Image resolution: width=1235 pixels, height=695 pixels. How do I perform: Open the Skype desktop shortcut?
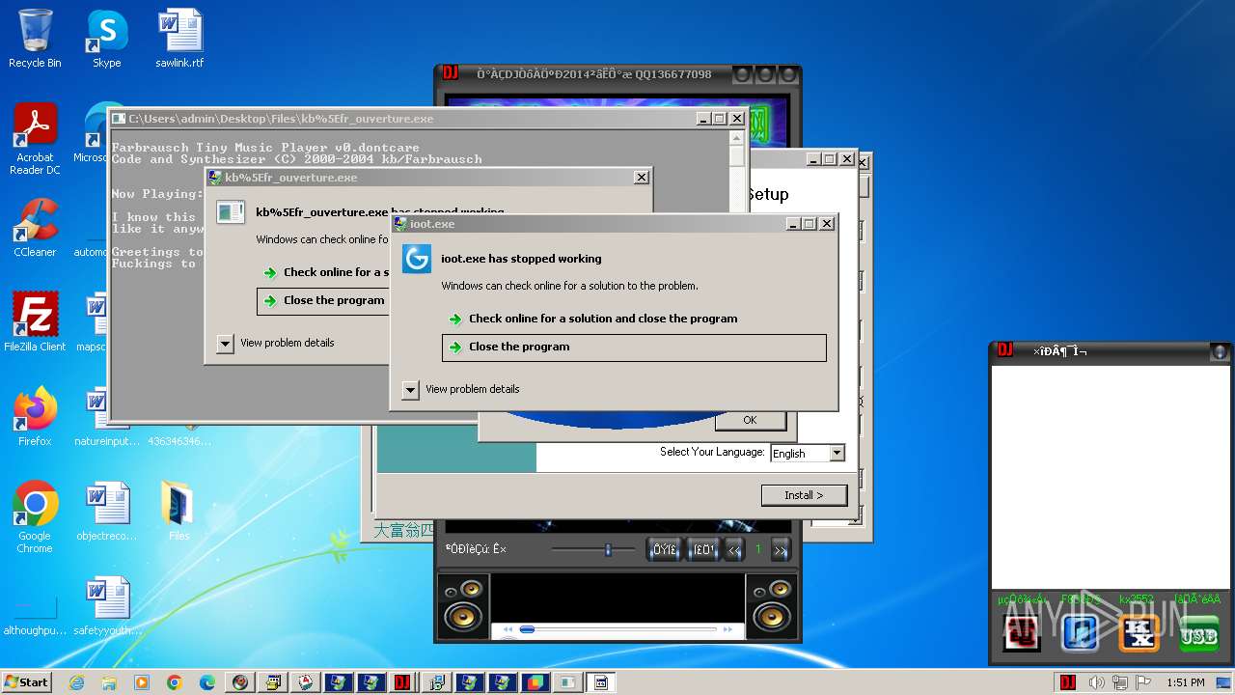pos(106,39)
